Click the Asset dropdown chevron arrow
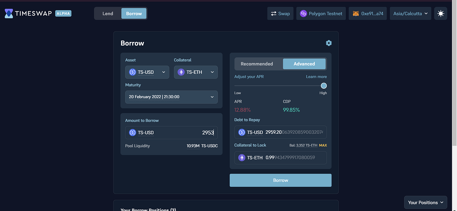This screenshot has width=457, height=211. pyautogui.click(x=164, y=72)
